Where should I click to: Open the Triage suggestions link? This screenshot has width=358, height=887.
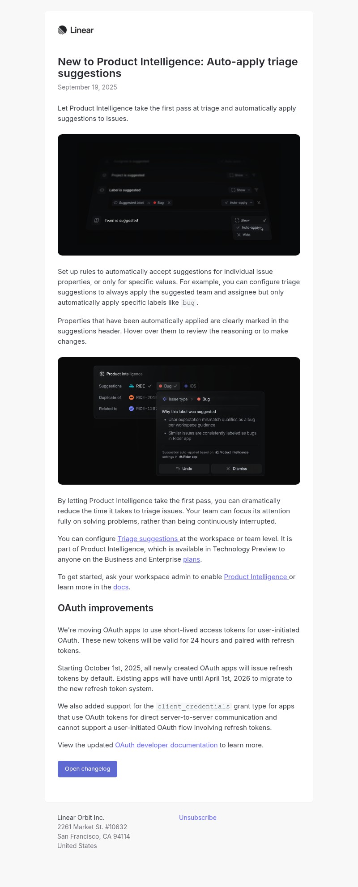(x=148, y=539)
